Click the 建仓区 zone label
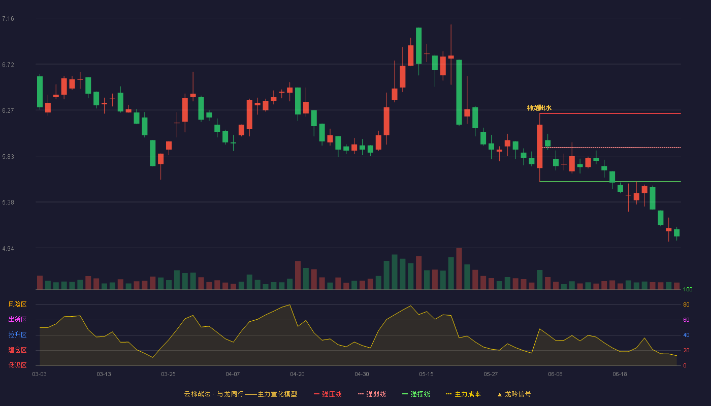Viewport: 711px width, 406px height. pos(17,350)
